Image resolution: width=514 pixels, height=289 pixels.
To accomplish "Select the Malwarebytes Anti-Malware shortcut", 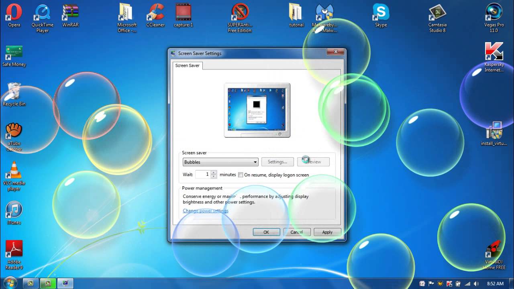I will [324, 18].
